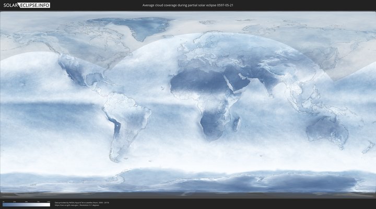
Task: Click Madagascar island on the map
Action: [237, 123]
